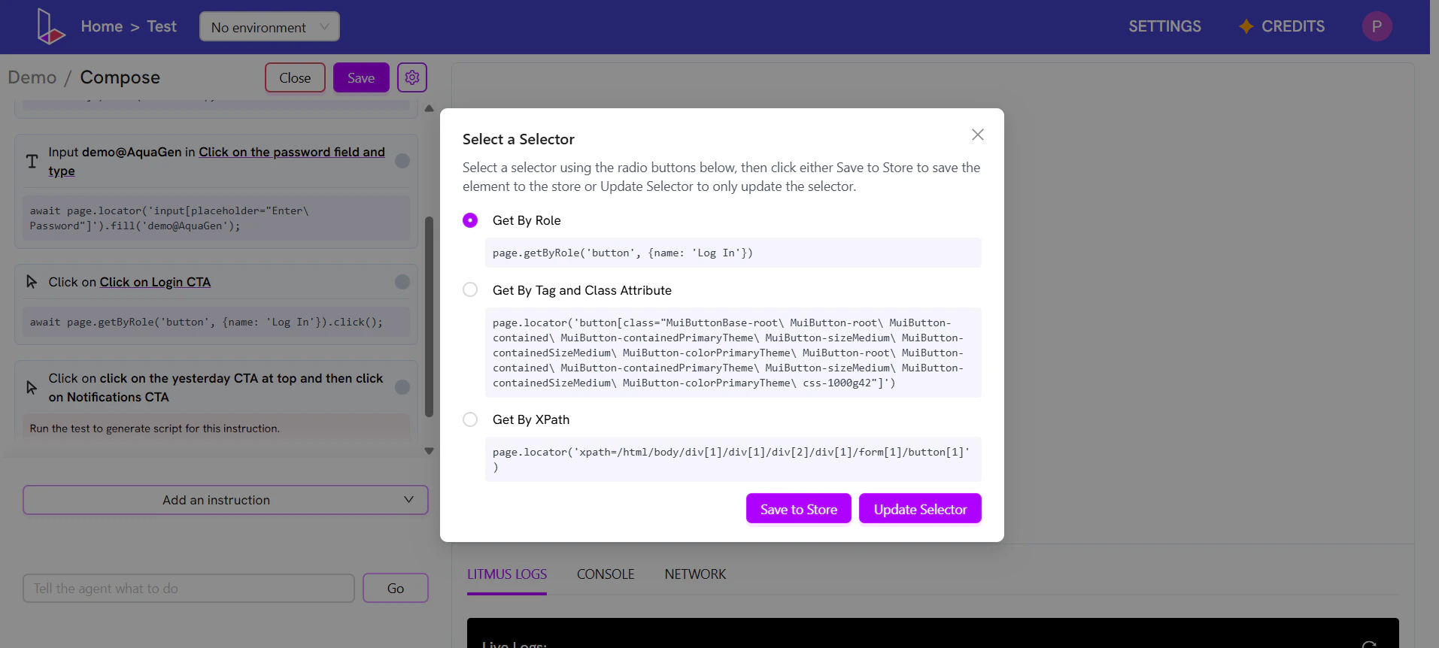Focus the Tell the agent what to do field
The image size is (1439, 648).
click(189, 588)
